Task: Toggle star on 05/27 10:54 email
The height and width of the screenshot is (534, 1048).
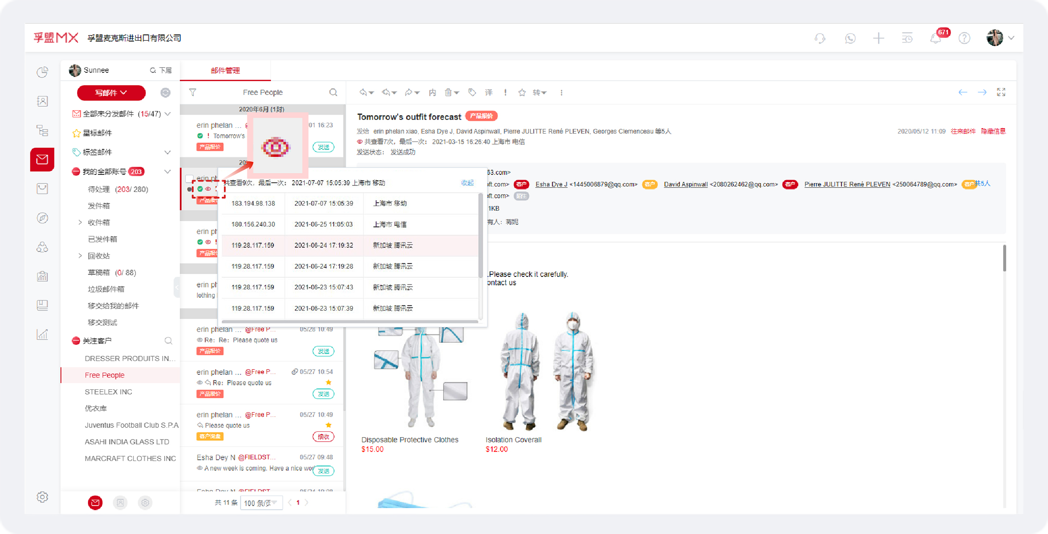Action: pos(329,382)
